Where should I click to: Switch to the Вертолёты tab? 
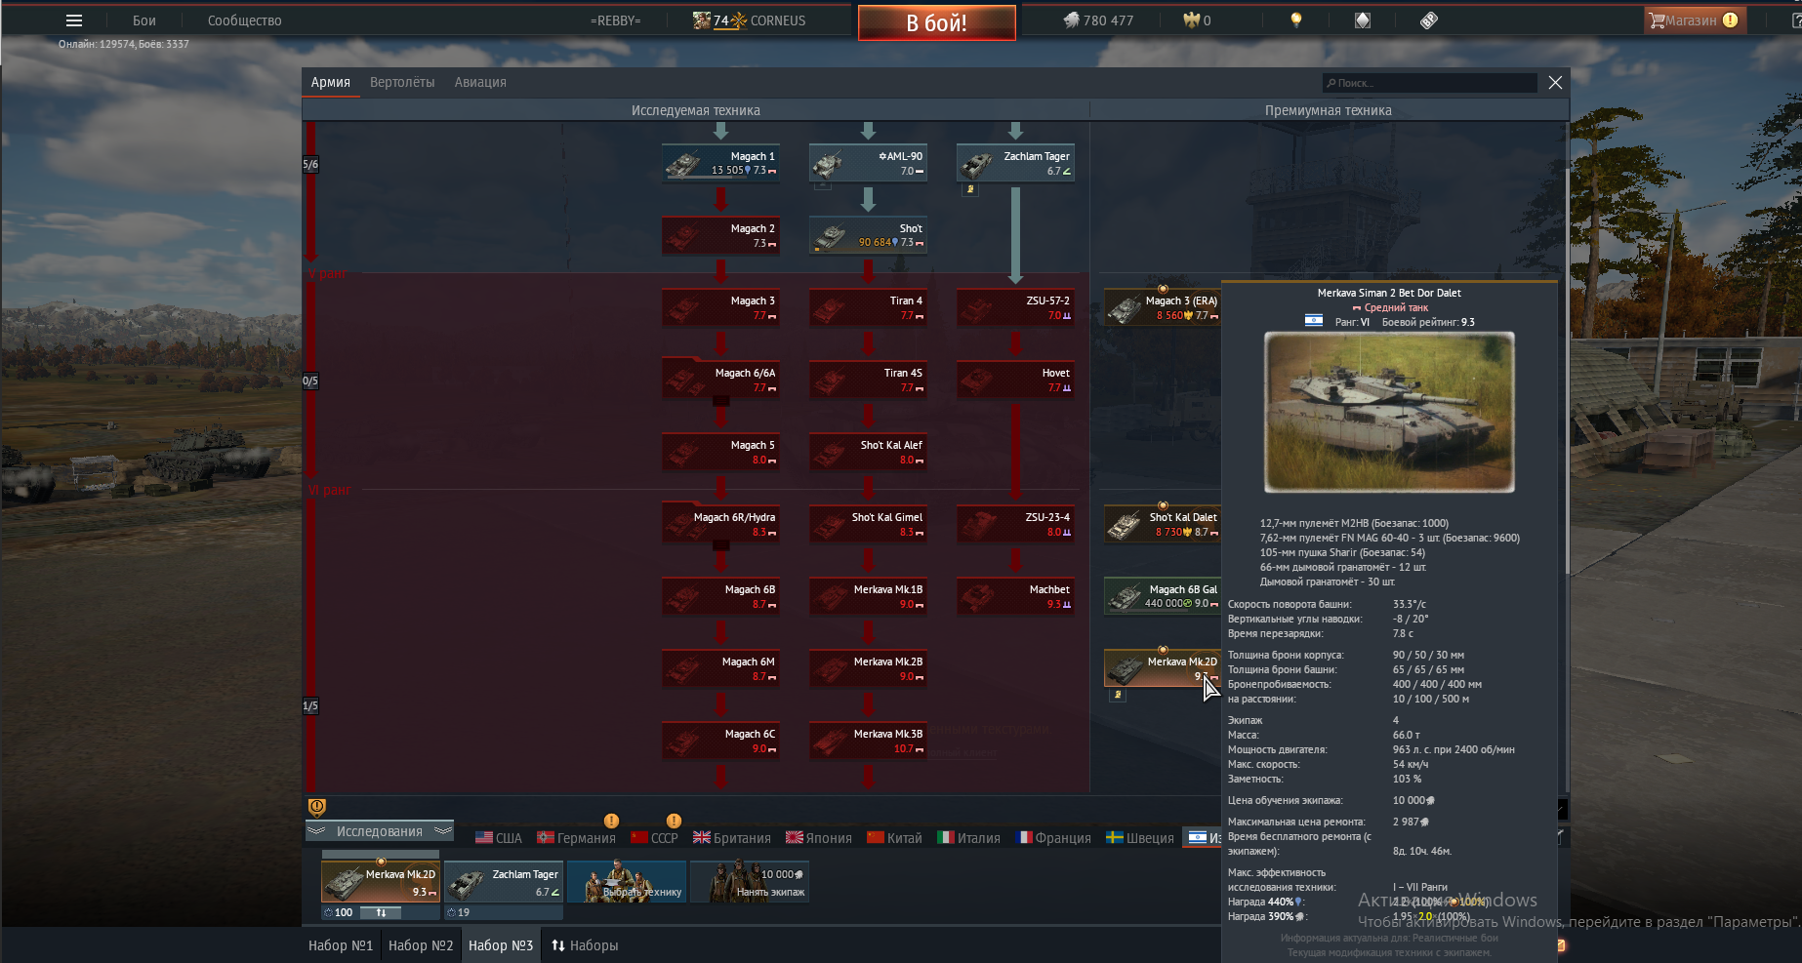click(x=402, y=82)
